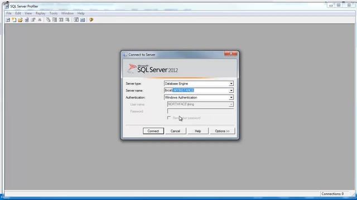Open the Server type dropdown arrow
Viewport: 357px width, 200px height.
tap(231, 84)
